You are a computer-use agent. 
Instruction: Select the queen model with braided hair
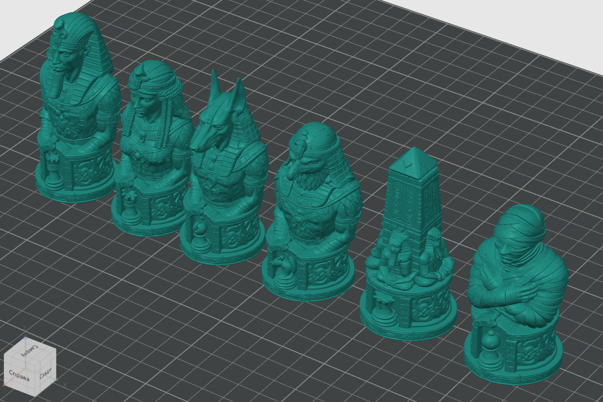point(153,148)
